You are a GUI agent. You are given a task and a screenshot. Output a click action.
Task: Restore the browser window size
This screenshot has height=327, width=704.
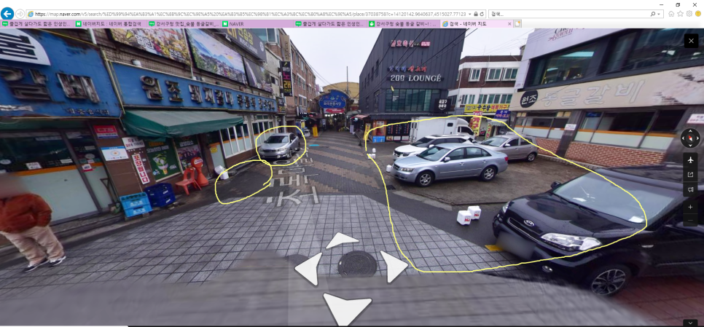pyautogui.click(x=678, y=4)
